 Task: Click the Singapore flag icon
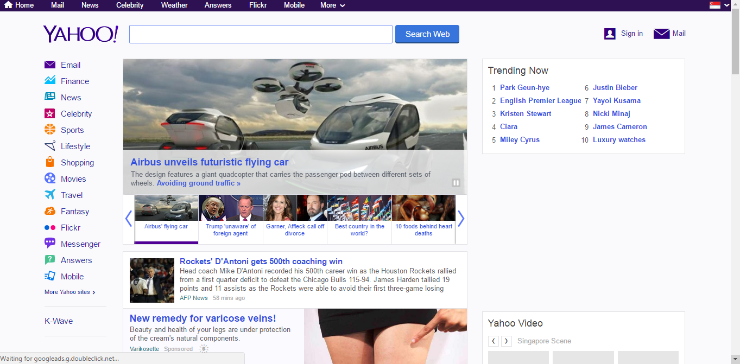715,5
